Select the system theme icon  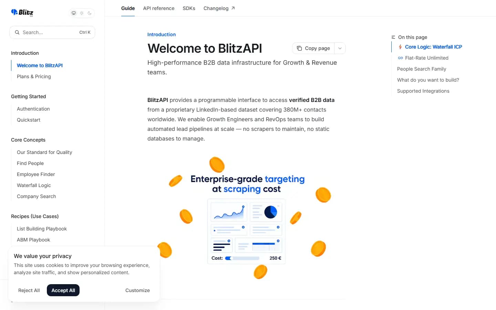pyautogui.click(x=74, y=13)
